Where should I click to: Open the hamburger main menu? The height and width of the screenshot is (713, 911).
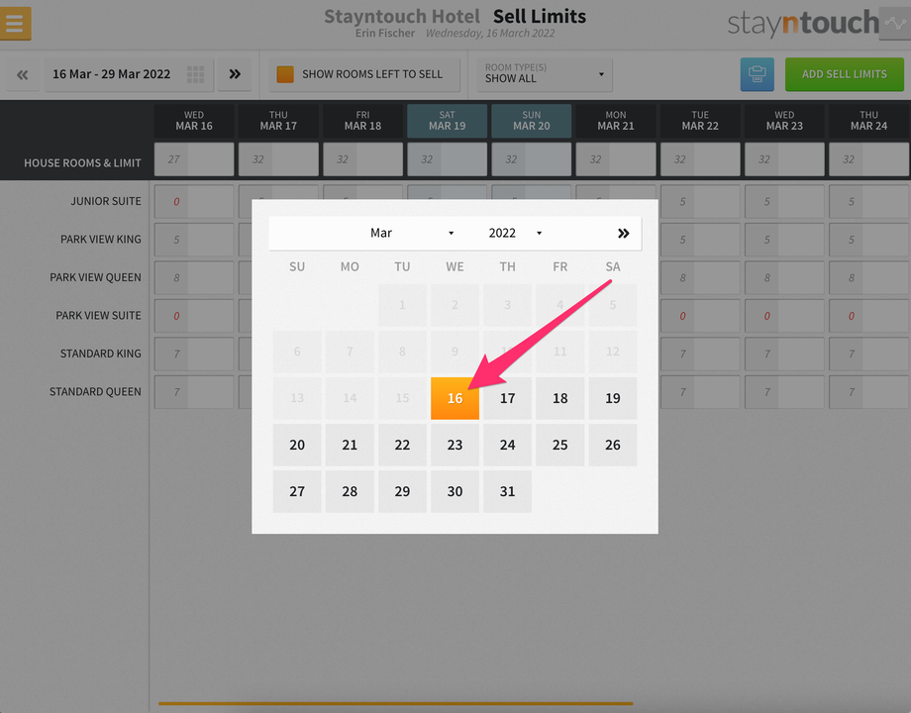15,23
